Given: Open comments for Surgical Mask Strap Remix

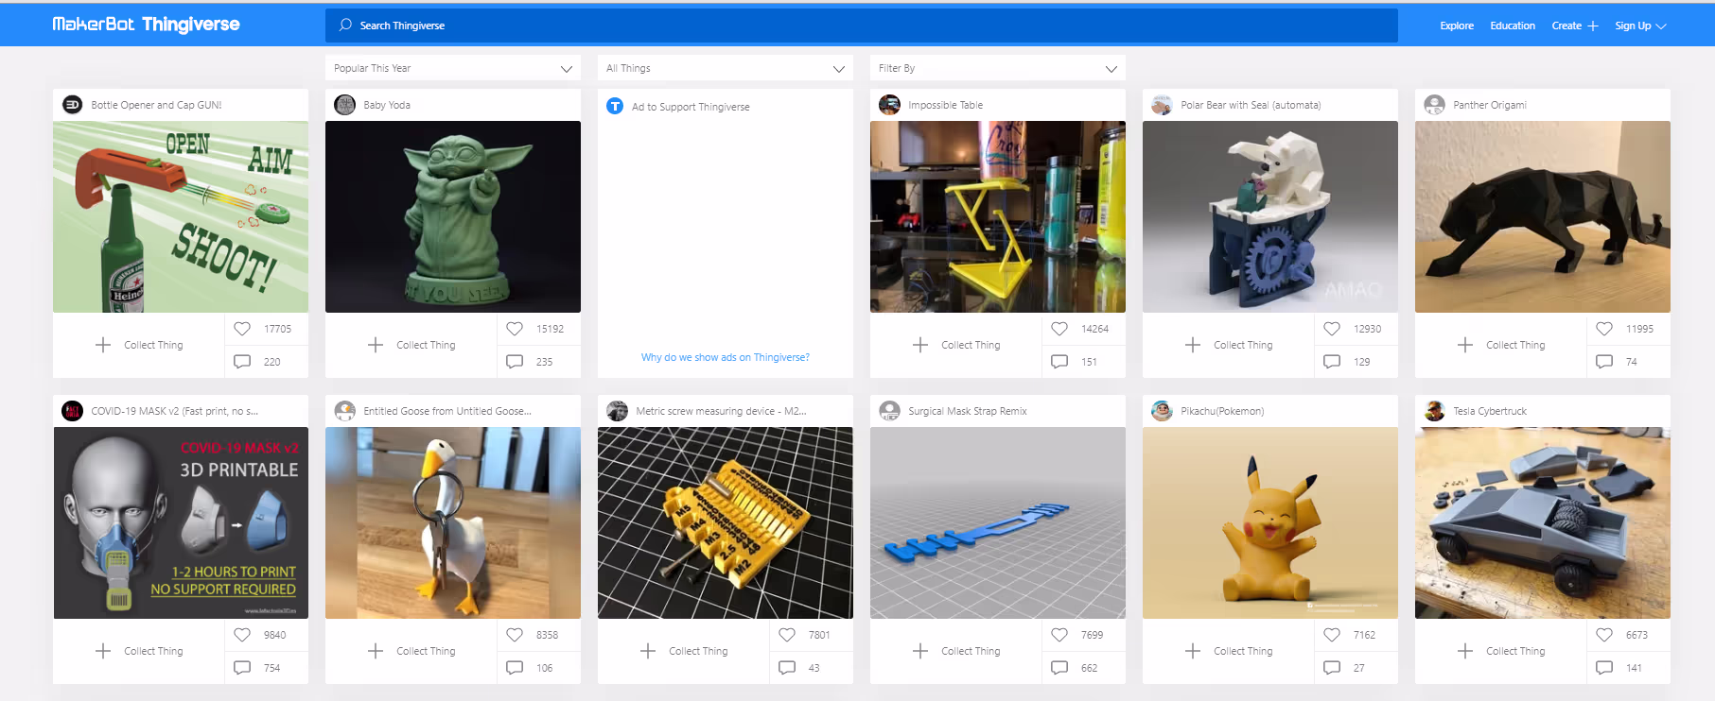Looking at the screenshot, I should point(1059,668).
